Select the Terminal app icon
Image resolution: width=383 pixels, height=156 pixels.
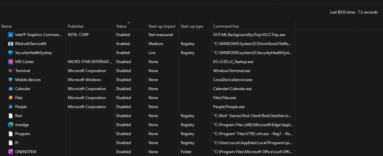pyautogui.click(x=10, y=71)
